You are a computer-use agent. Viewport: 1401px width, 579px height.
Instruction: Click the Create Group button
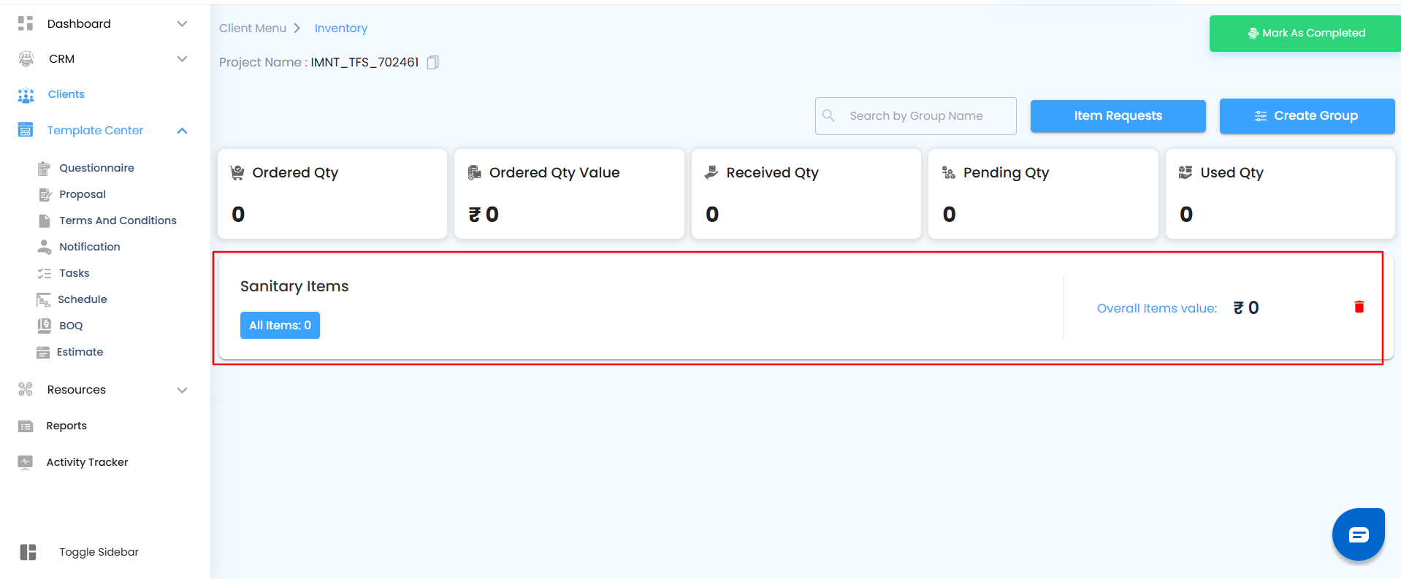(x=1307, y=116)
